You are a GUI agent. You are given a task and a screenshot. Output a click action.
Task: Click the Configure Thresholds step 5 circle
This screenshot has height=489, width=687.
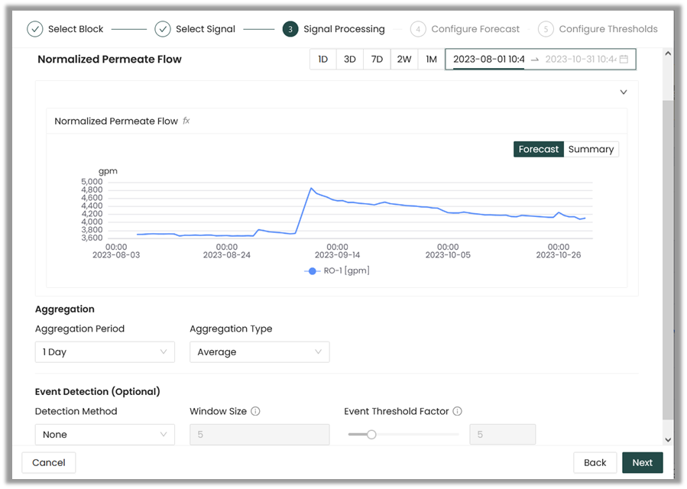[x=545, y=29]
